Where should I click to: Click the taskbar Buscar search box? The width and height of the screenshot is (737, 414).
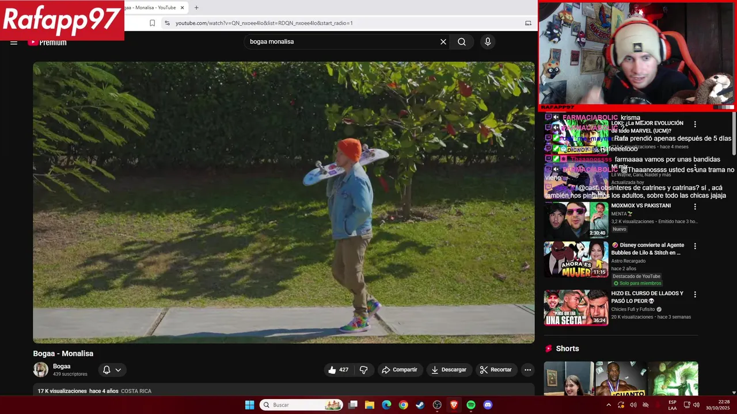point(301,405)
